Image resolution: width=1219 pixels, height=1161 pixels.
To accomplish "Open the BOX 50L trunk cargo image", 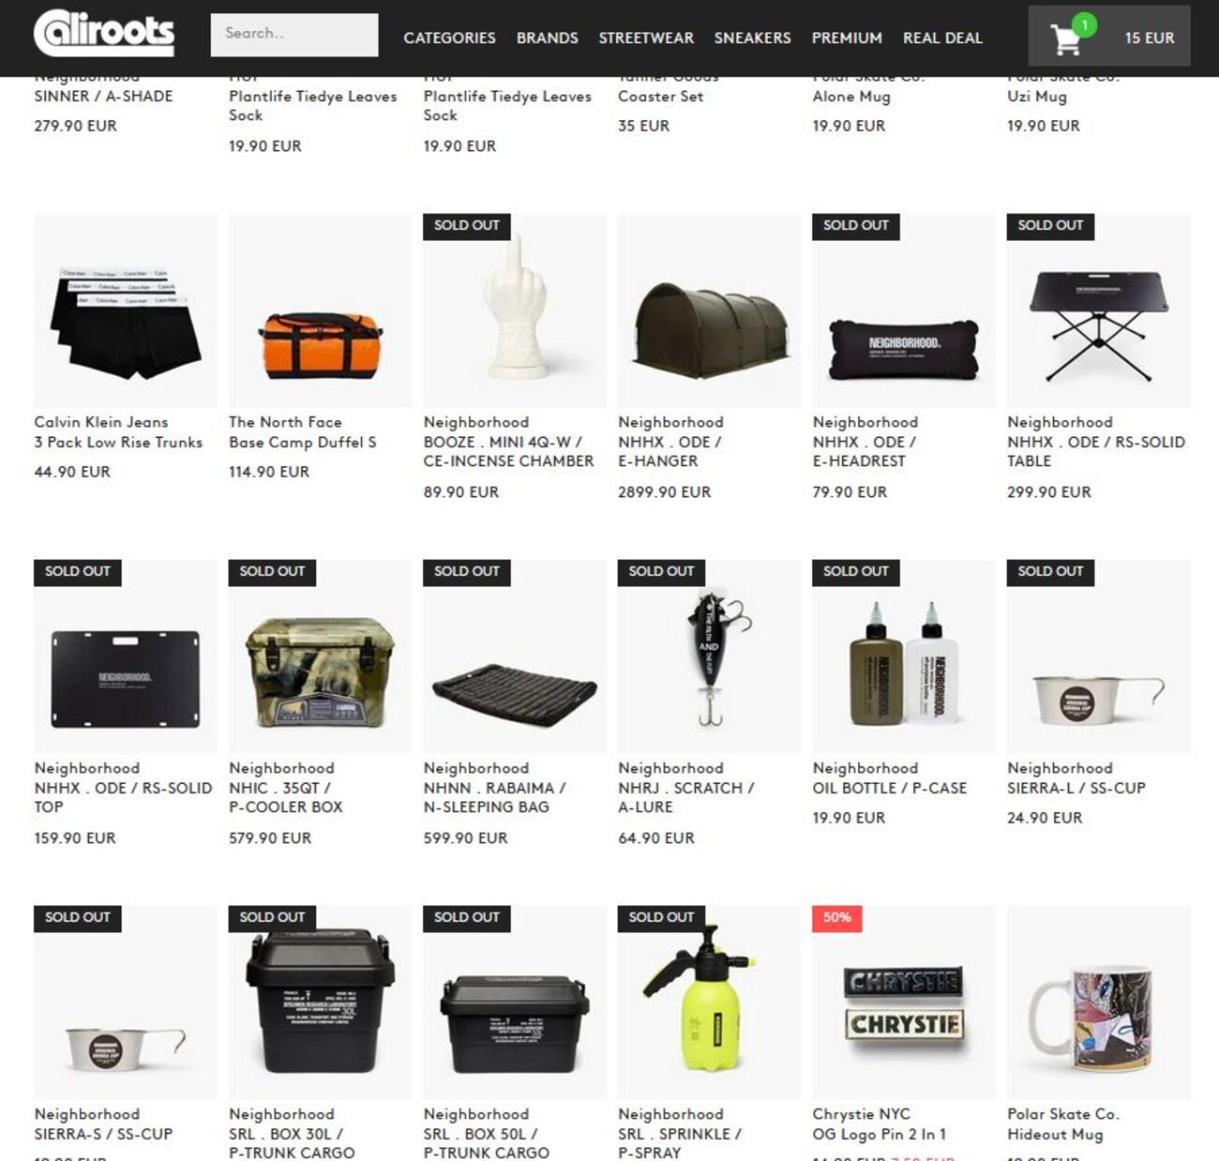I will coord(515,1003).
